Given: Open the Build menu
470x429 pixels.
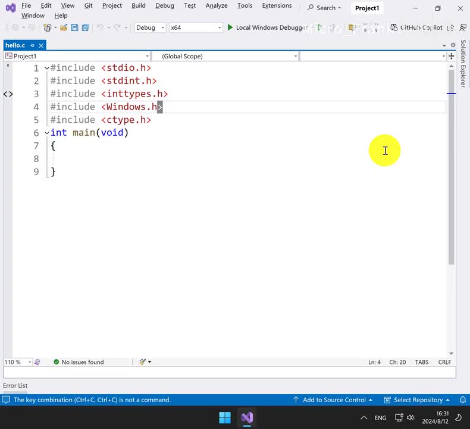Looking at the screenshot, I should click(x=138, y=6).
